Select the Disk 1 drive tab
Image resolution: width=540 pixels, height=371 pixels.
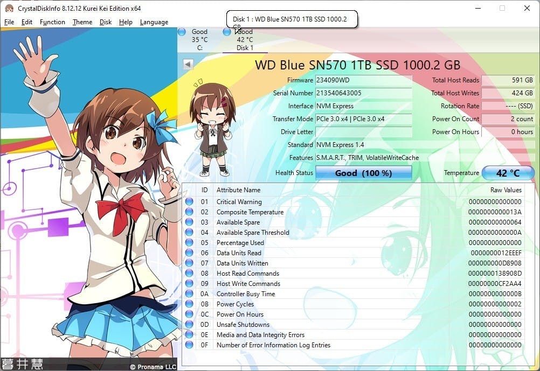coord(245,40)
